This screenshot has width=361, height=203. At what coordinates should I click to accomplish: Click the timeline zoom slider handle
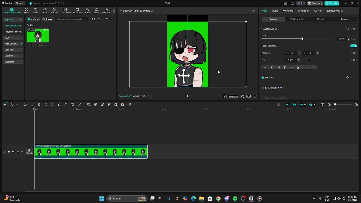335,105
